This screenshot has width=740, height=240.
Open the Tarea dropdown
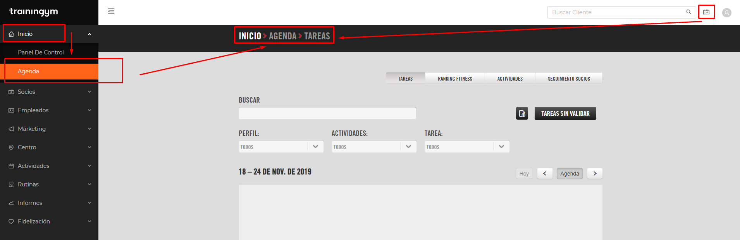[x=467, y=147]
